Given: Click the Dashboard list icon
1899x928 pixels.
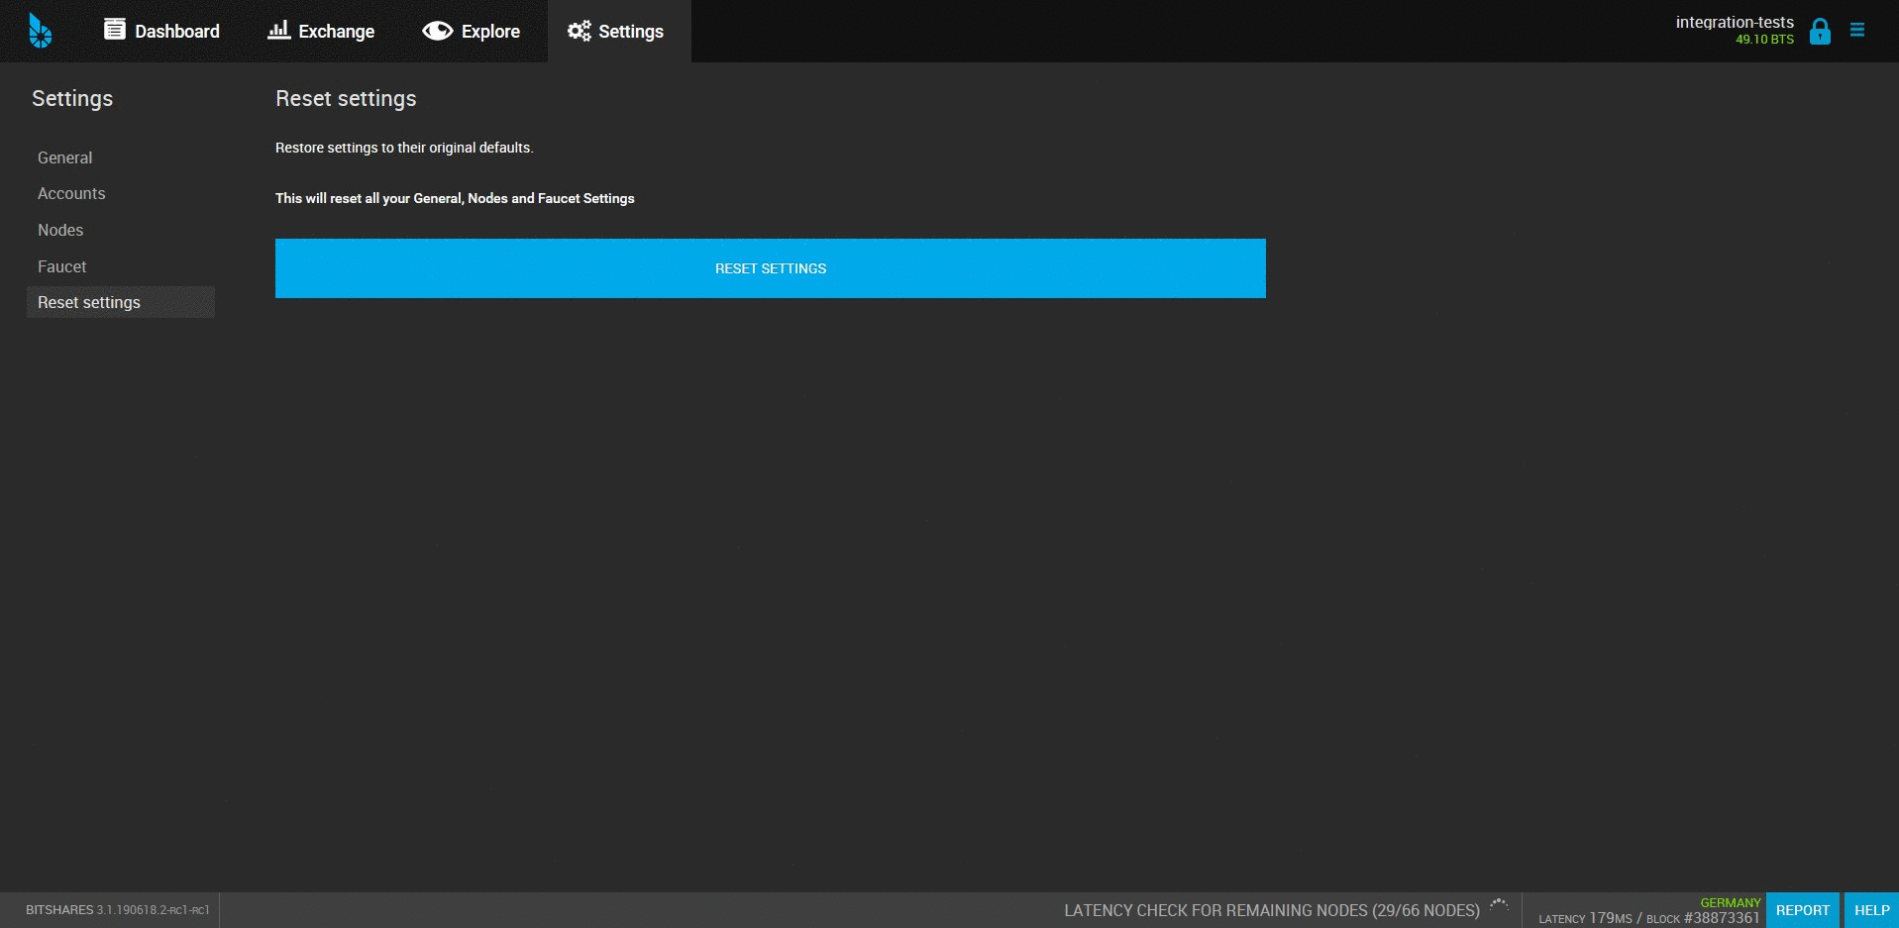Looking at the screenshot, I should click(115, 30).
